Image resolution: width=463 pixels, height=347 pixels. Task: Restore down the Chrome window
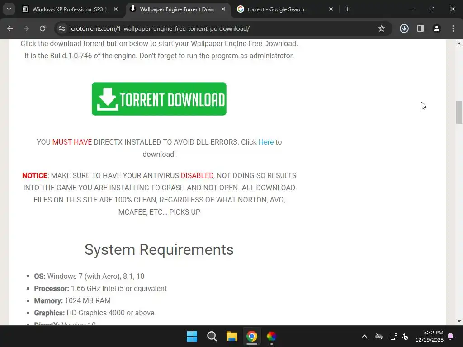click(x=432, y=9)
